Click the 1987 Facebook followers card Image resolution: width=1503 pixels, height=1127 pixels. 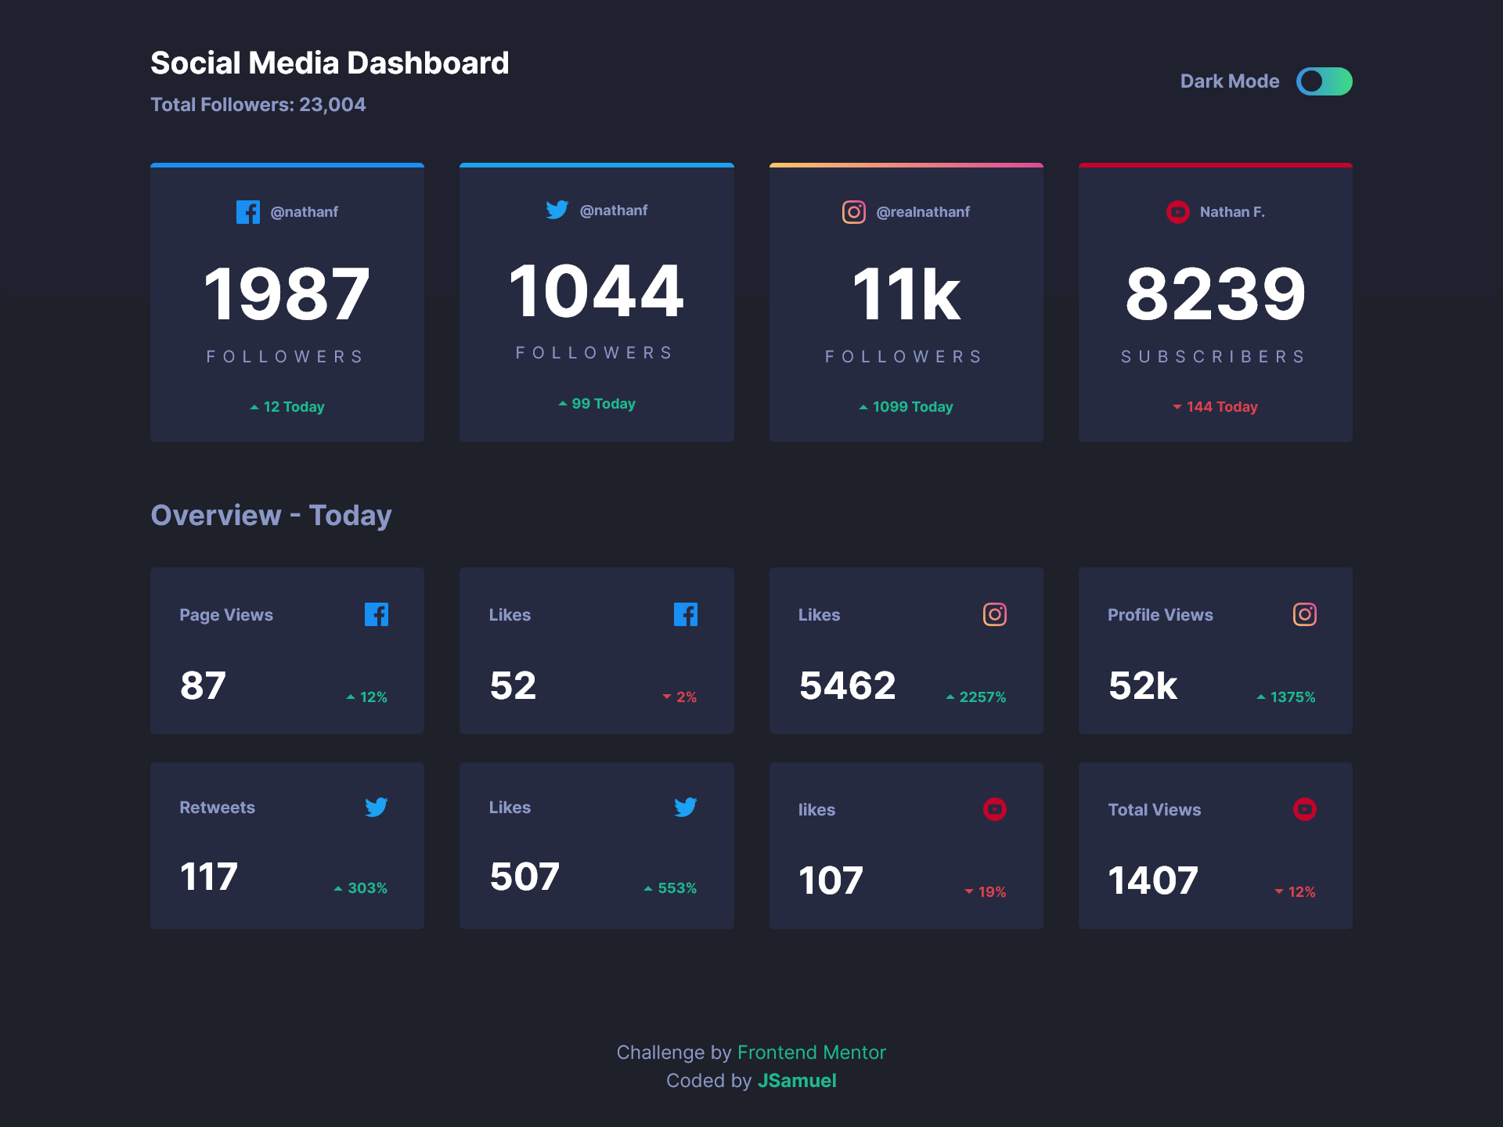pyautogui.click(x=287, y=303)
